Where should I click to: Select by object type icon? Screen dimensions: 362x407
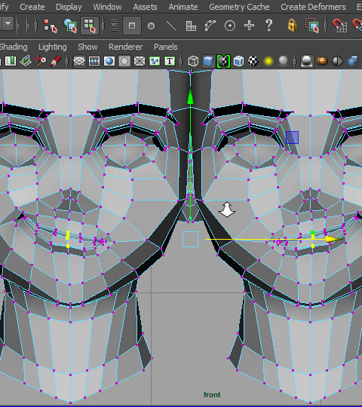[70, 26]
